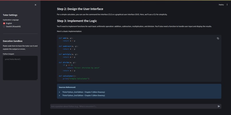
Task: Click the Python Snippet label
Action: click(9, 54)
